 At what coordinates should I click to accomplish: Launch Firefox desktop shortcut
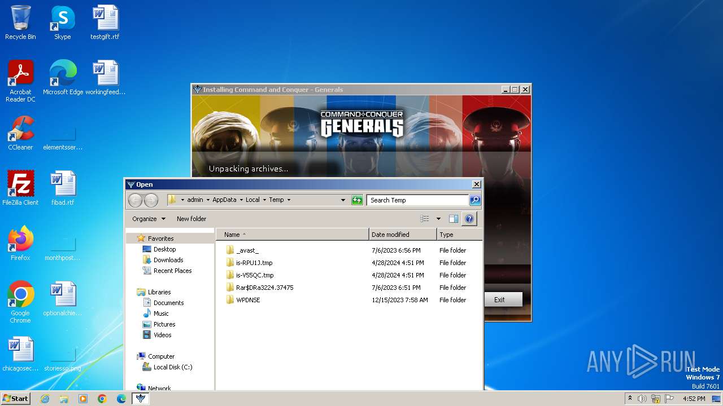tap(20, 244)
